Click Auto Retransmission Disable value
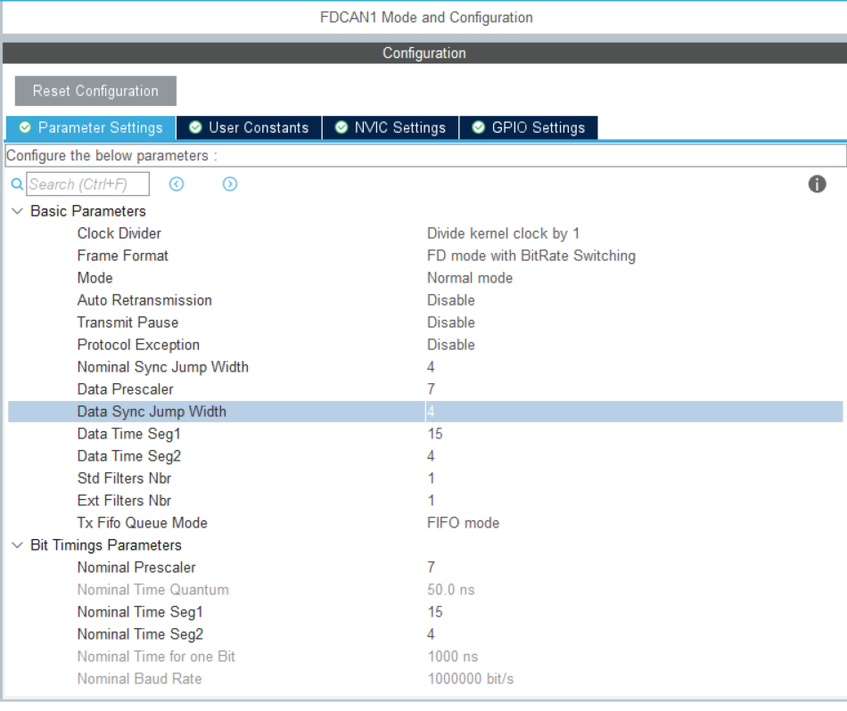The height and width of the screenshot is (711, 847). (451, 300)
